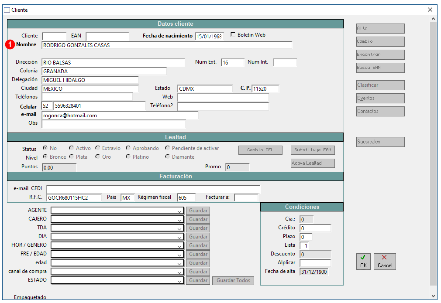Open the canal de compra dropdown
The width and height of the screenshot is (441, 303).
pyautogui.click(x=117, y=272)
